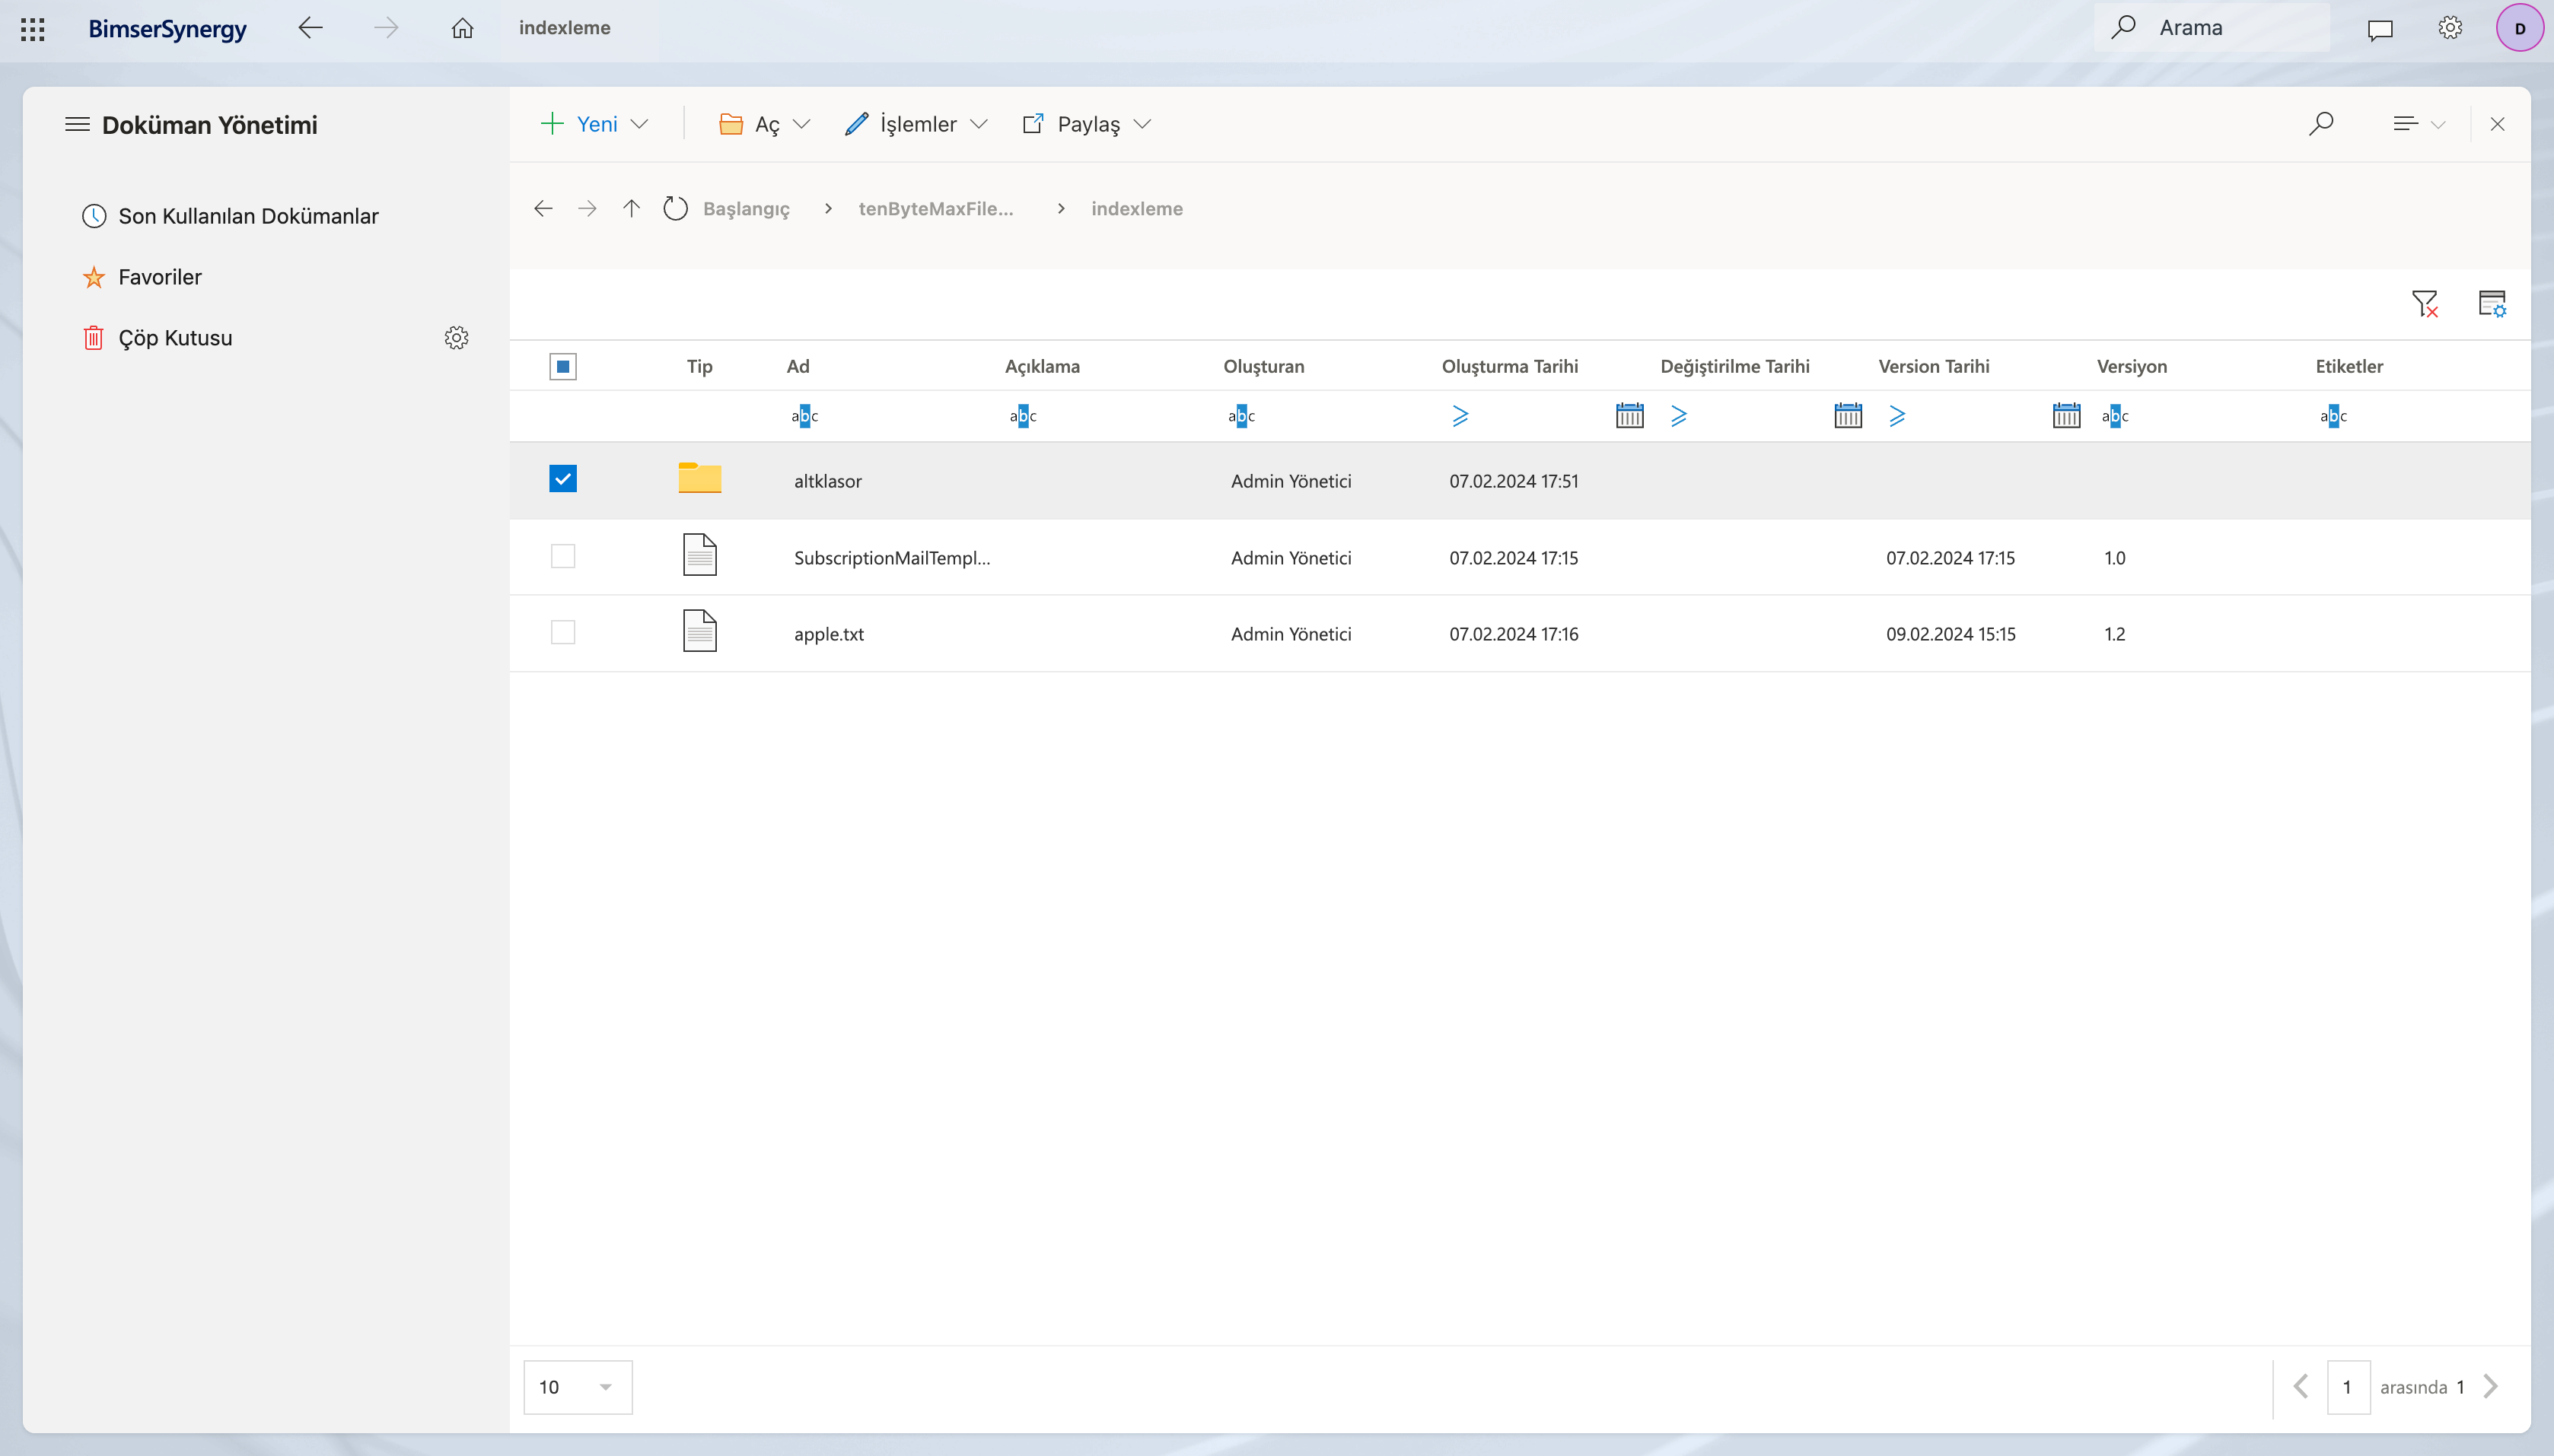This screenshot has height=1456, width=2554.
Task: Refresh the folder contents
Action: click(x=675, y=208)
